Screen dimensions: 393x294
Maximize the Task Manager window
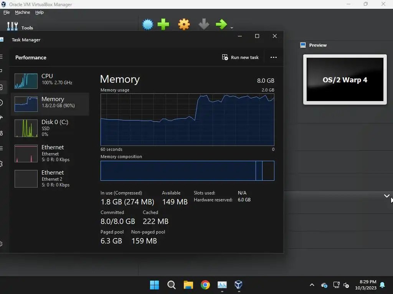(x=257, y=36)
